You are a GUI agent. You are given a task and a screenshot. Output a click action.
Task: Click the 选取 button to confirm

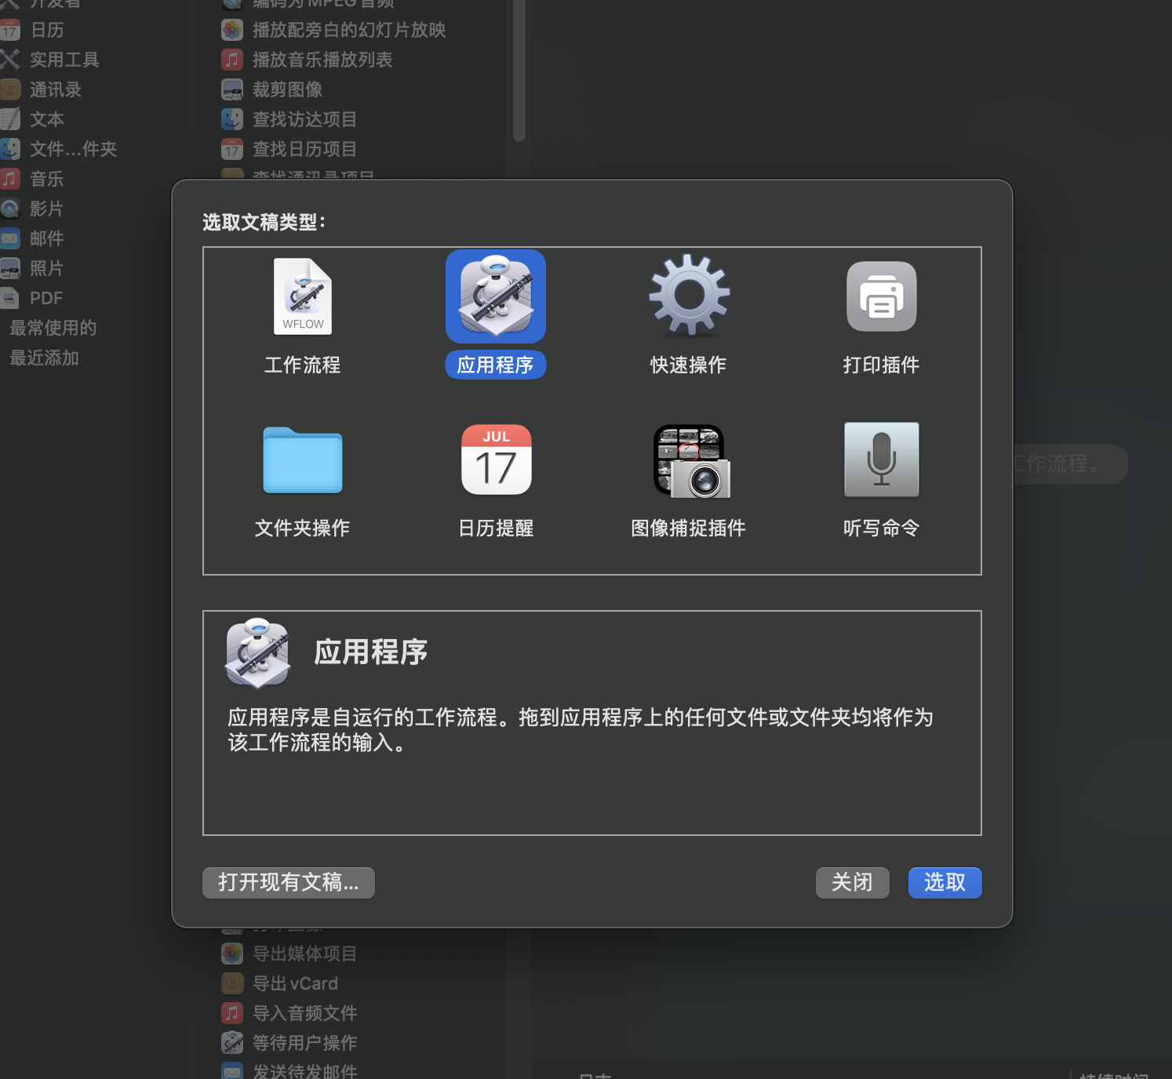point(944,883)
